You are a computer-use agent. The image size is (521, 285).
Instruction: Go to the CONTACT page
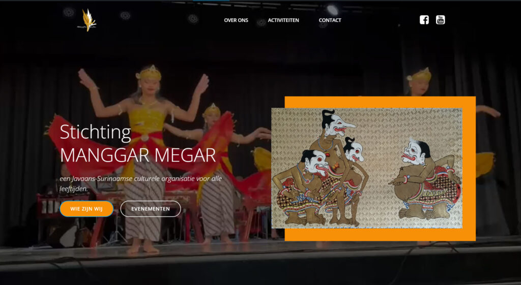330,20
